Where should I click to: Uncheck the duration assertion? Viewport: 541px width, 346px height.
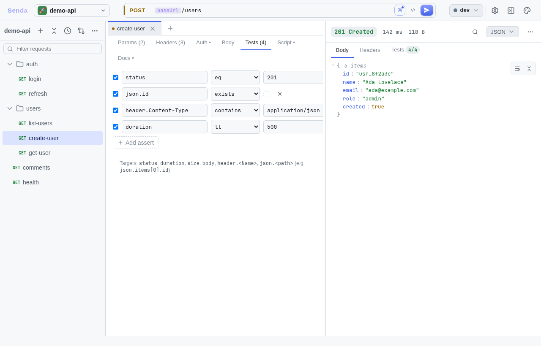click(x=116, y=127)
